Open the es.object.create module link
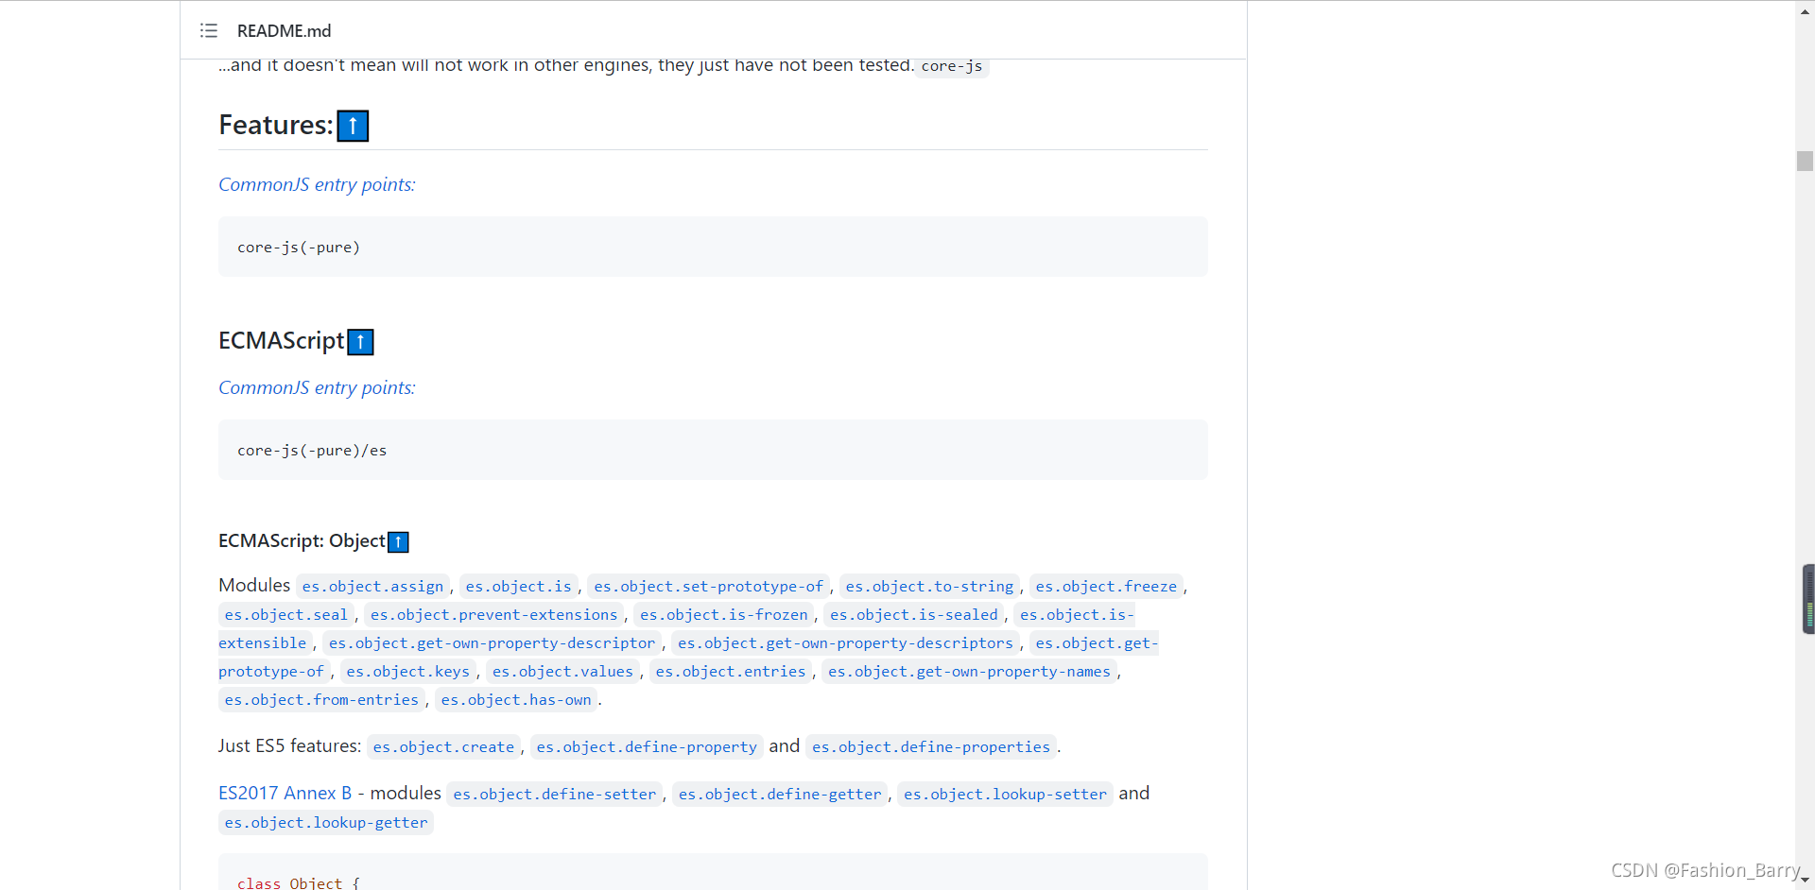Viewport: 1815px width, 890px height. [443, 747]
